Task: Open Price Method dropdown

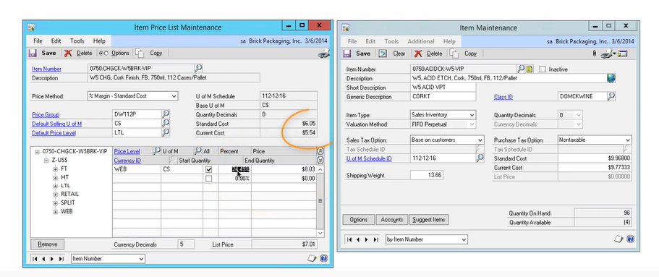Action: [174, 96]
